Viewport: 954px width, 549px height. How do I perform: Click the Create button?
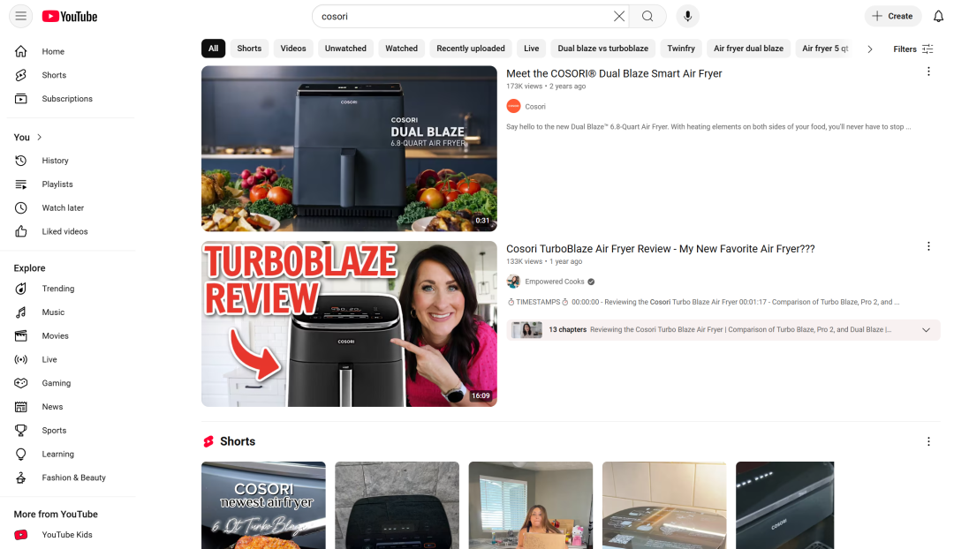(x=892, y=16)
